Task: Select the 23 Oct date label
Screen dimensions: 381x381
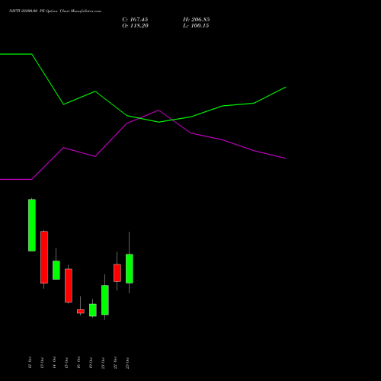Action: pos(127,363)
